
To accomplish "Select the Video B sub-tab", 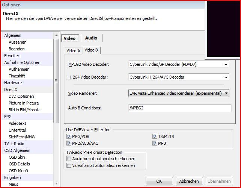I will coord(91,50).
